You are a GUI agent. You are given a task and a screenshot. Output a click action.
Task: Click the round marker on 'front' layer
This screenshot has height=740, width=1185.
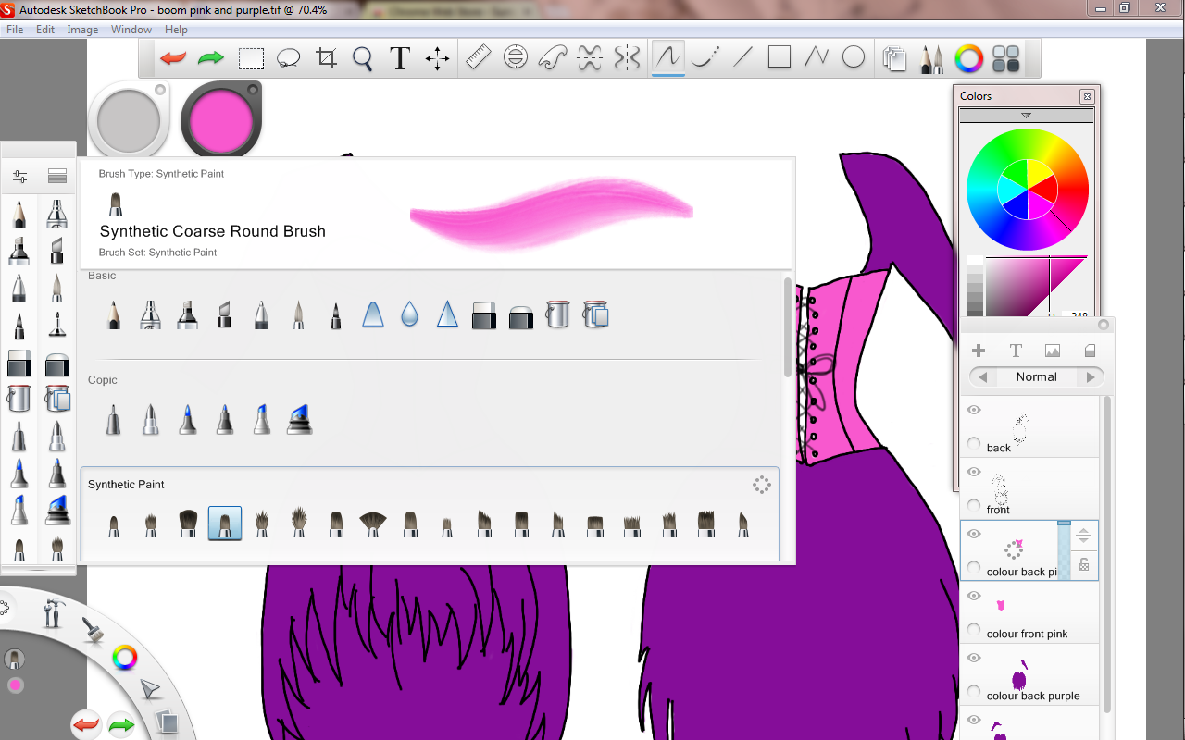point(974,506)
